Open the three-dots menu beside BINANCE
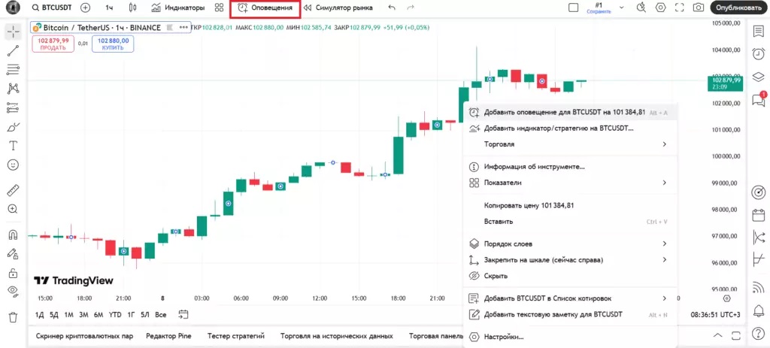770x348 pixels. coord(184,28)
